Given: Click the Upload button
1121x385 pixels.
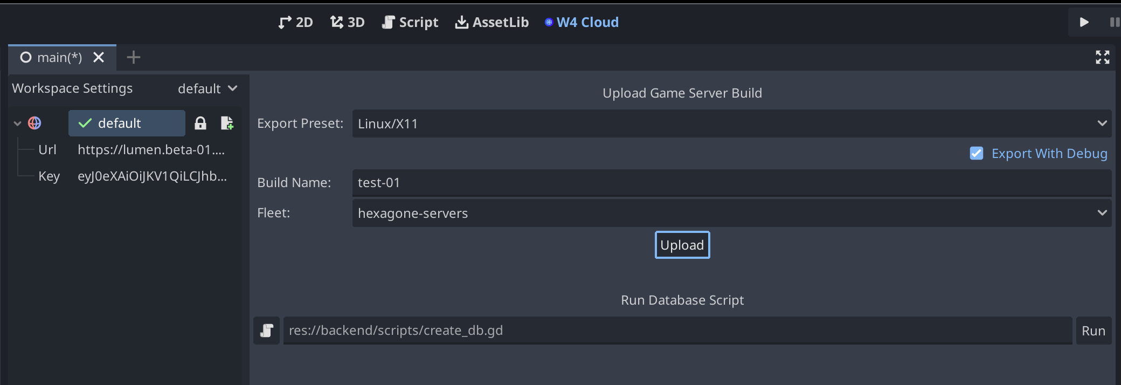Looking at the screenshot, I should pos(682,245).
